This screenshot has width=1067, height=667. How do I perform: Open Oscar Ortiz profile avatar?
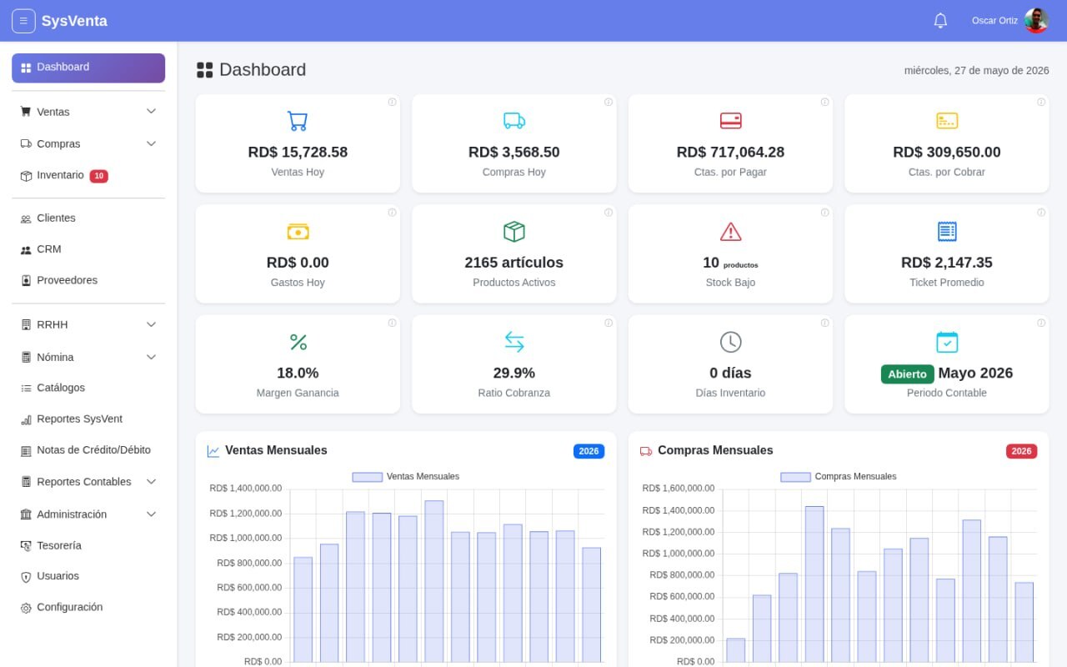[x=1036, y=21]
